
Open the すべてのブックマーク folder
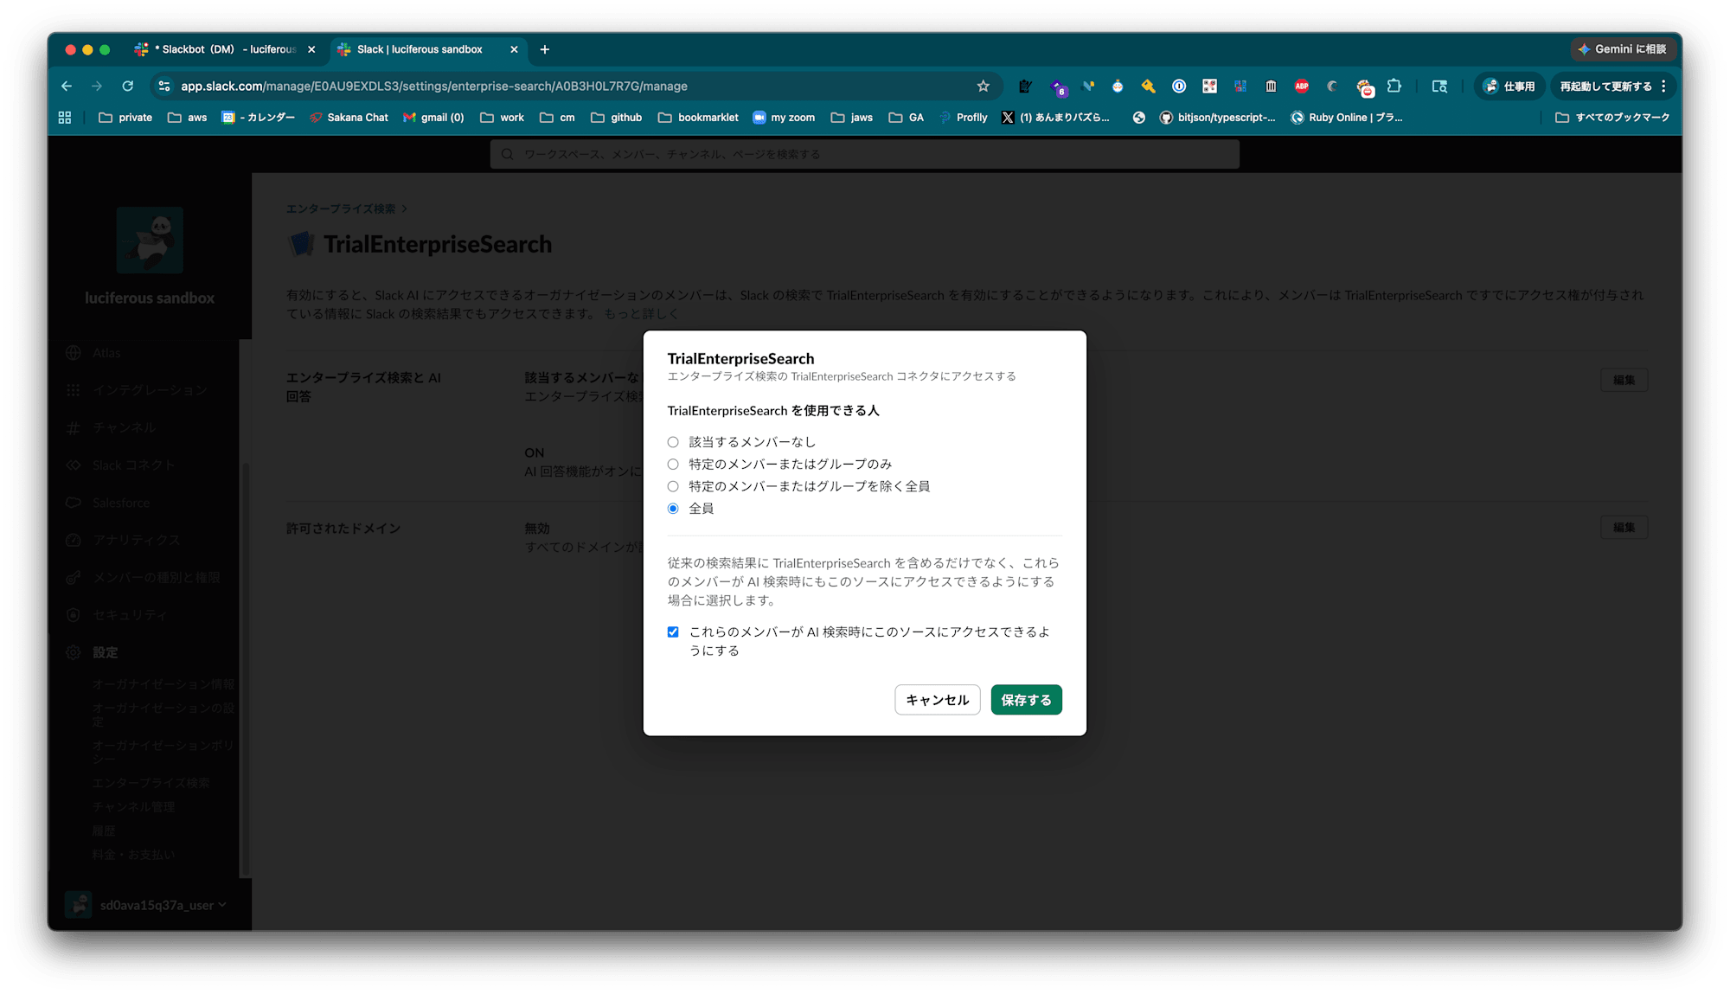pos(1612,118)
